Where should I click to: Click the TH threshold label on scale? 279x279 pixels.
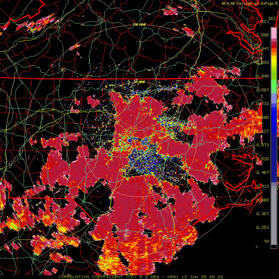click(x=266, y=241)
